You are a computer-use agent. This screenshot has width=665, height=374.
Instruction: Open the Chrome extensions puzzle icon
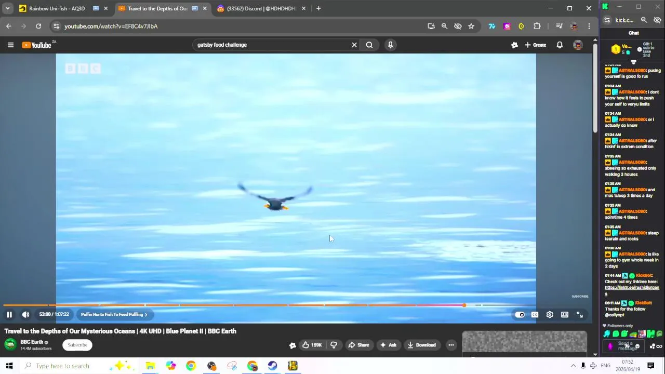(537, 26)
